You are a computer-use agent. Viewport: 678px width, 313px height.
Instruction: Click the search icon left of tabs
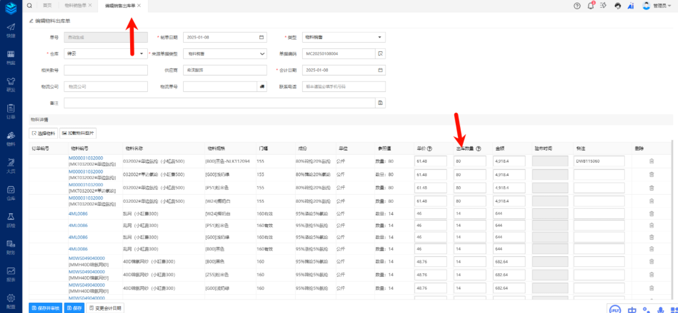pos(29,5)
